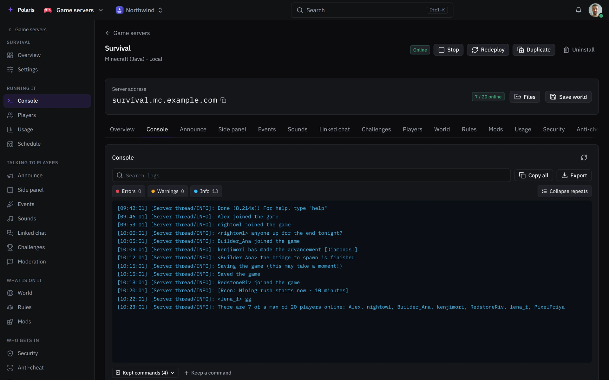This screenshot has height=380, width=609.
Task: Open Mods in the sidebar
Action: coord(47,321)
